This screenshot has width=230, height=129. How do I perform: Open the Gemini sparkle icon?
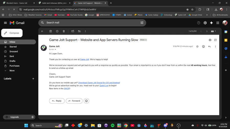point(211,23)
